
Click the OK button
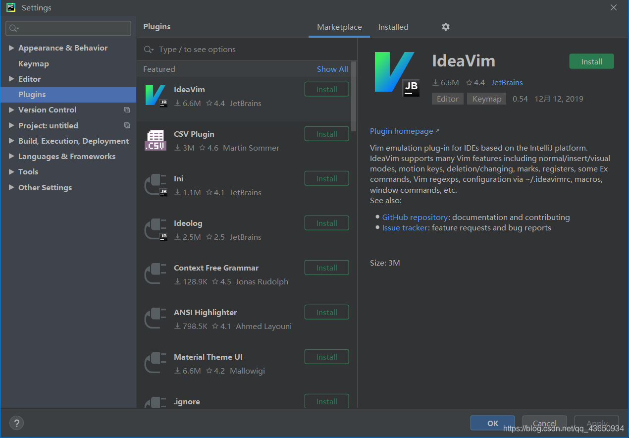pos(492,423)
